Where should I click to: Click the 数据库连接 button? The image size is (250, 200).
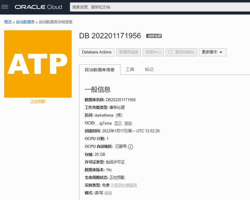(128, 52)
